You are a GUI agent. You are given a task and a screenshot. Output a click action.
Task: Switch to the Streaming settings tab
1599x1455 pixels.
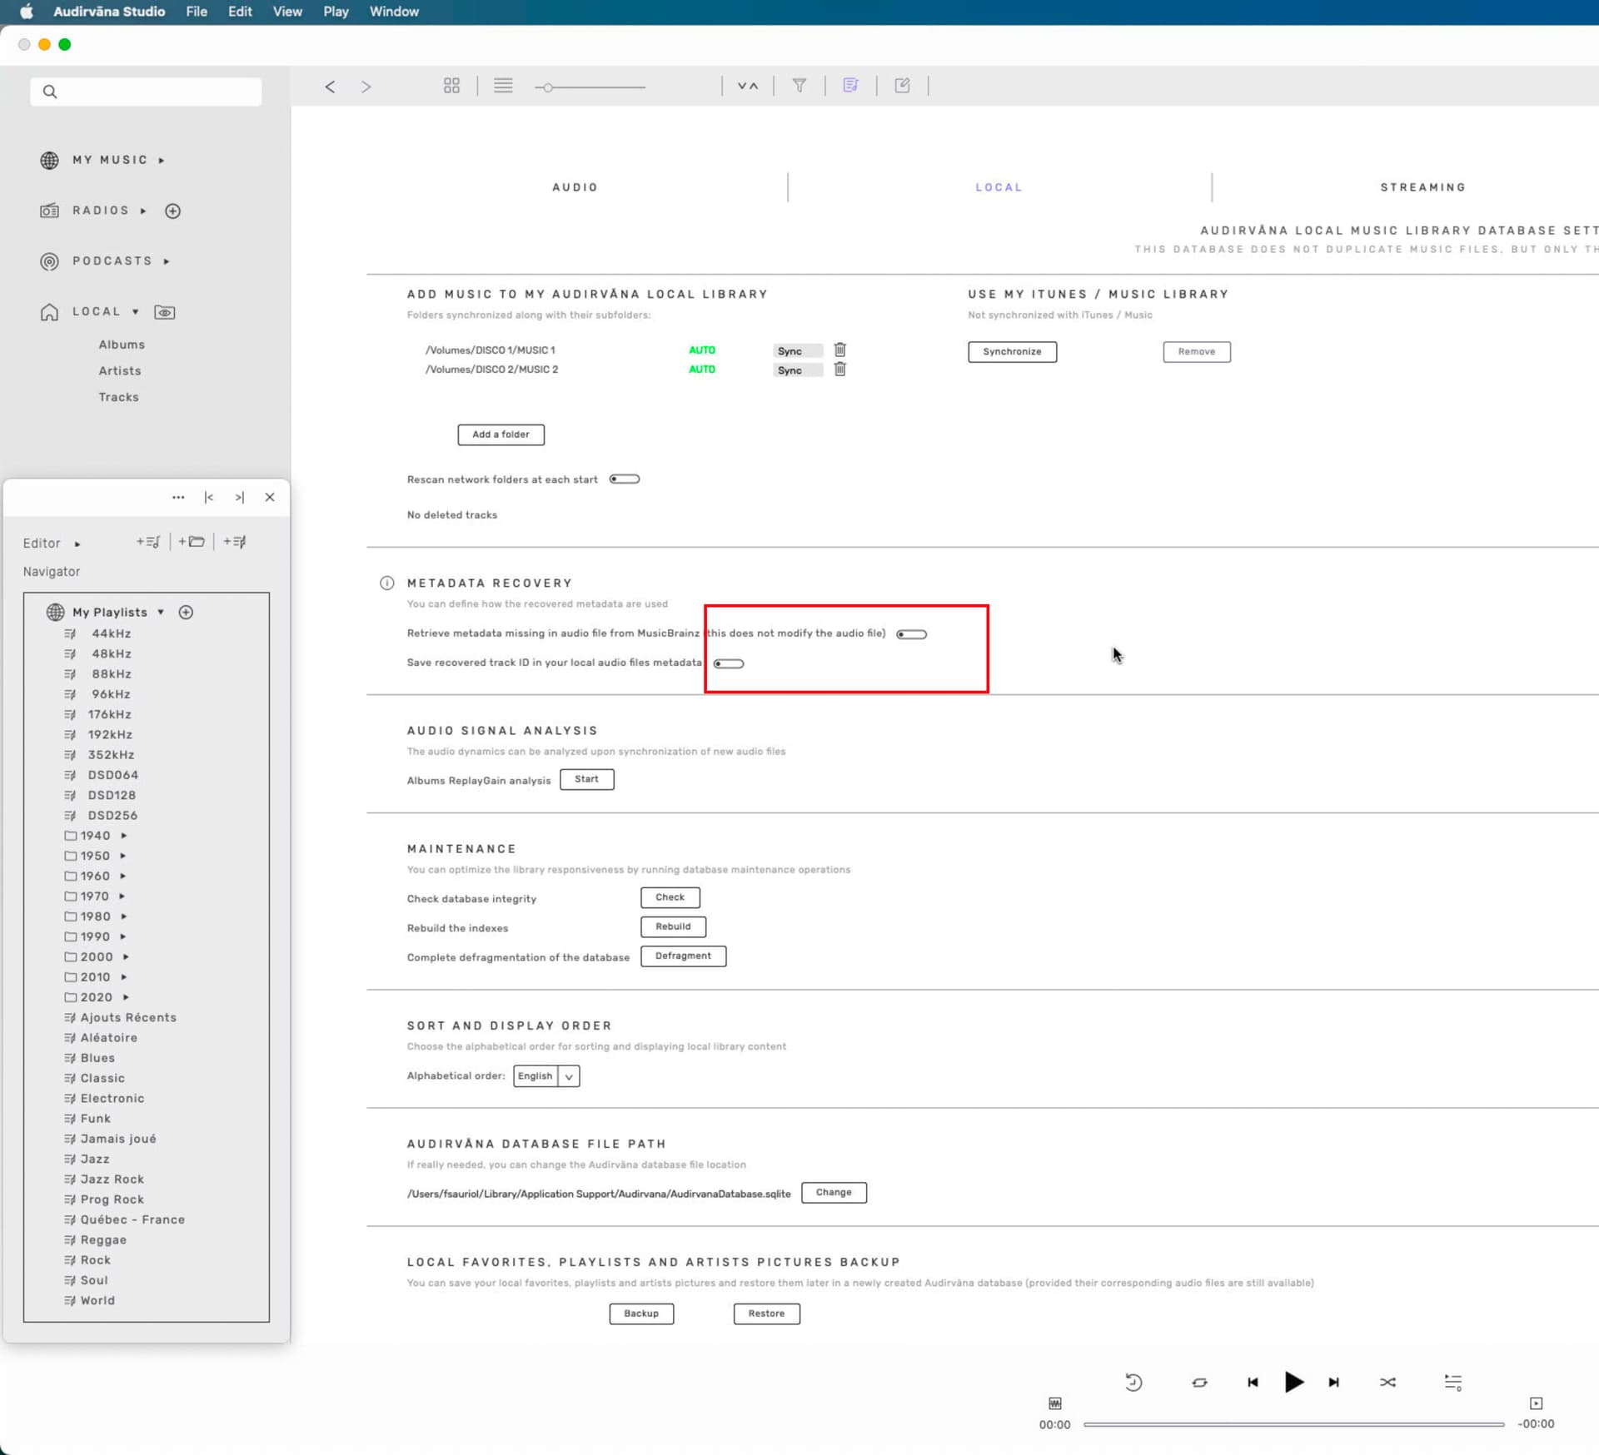coord(1423,187)
